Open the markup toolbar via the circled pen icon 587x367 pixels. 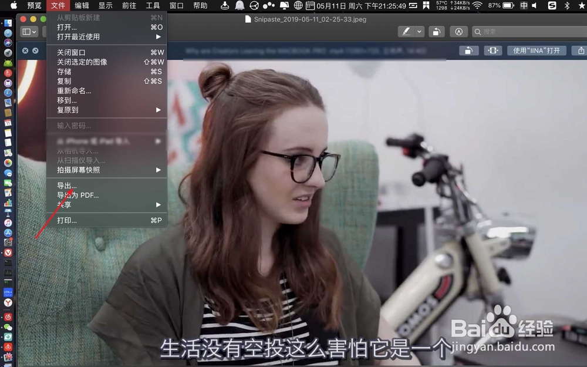pyautogui.click(x=458, y=31)
